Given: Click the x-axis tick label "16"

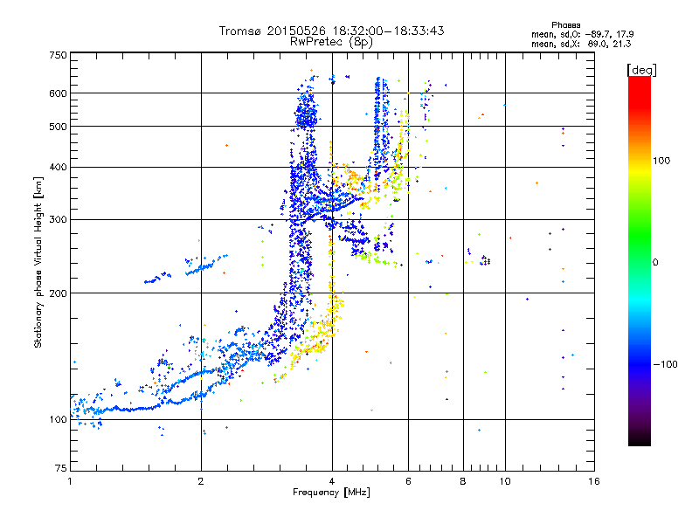Looking at the screenshot, I should pos(594,481).
